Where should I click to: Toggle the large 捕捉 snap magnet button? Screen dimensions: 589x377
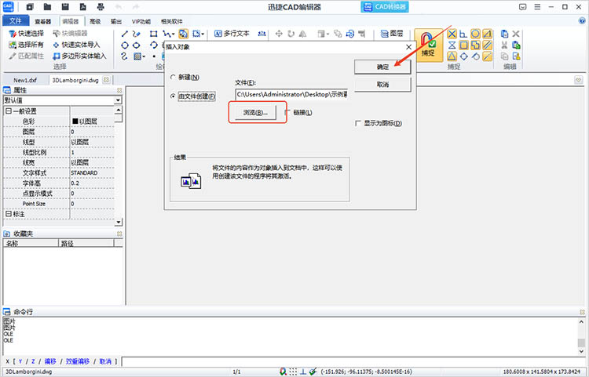click(x=428, y=45)
